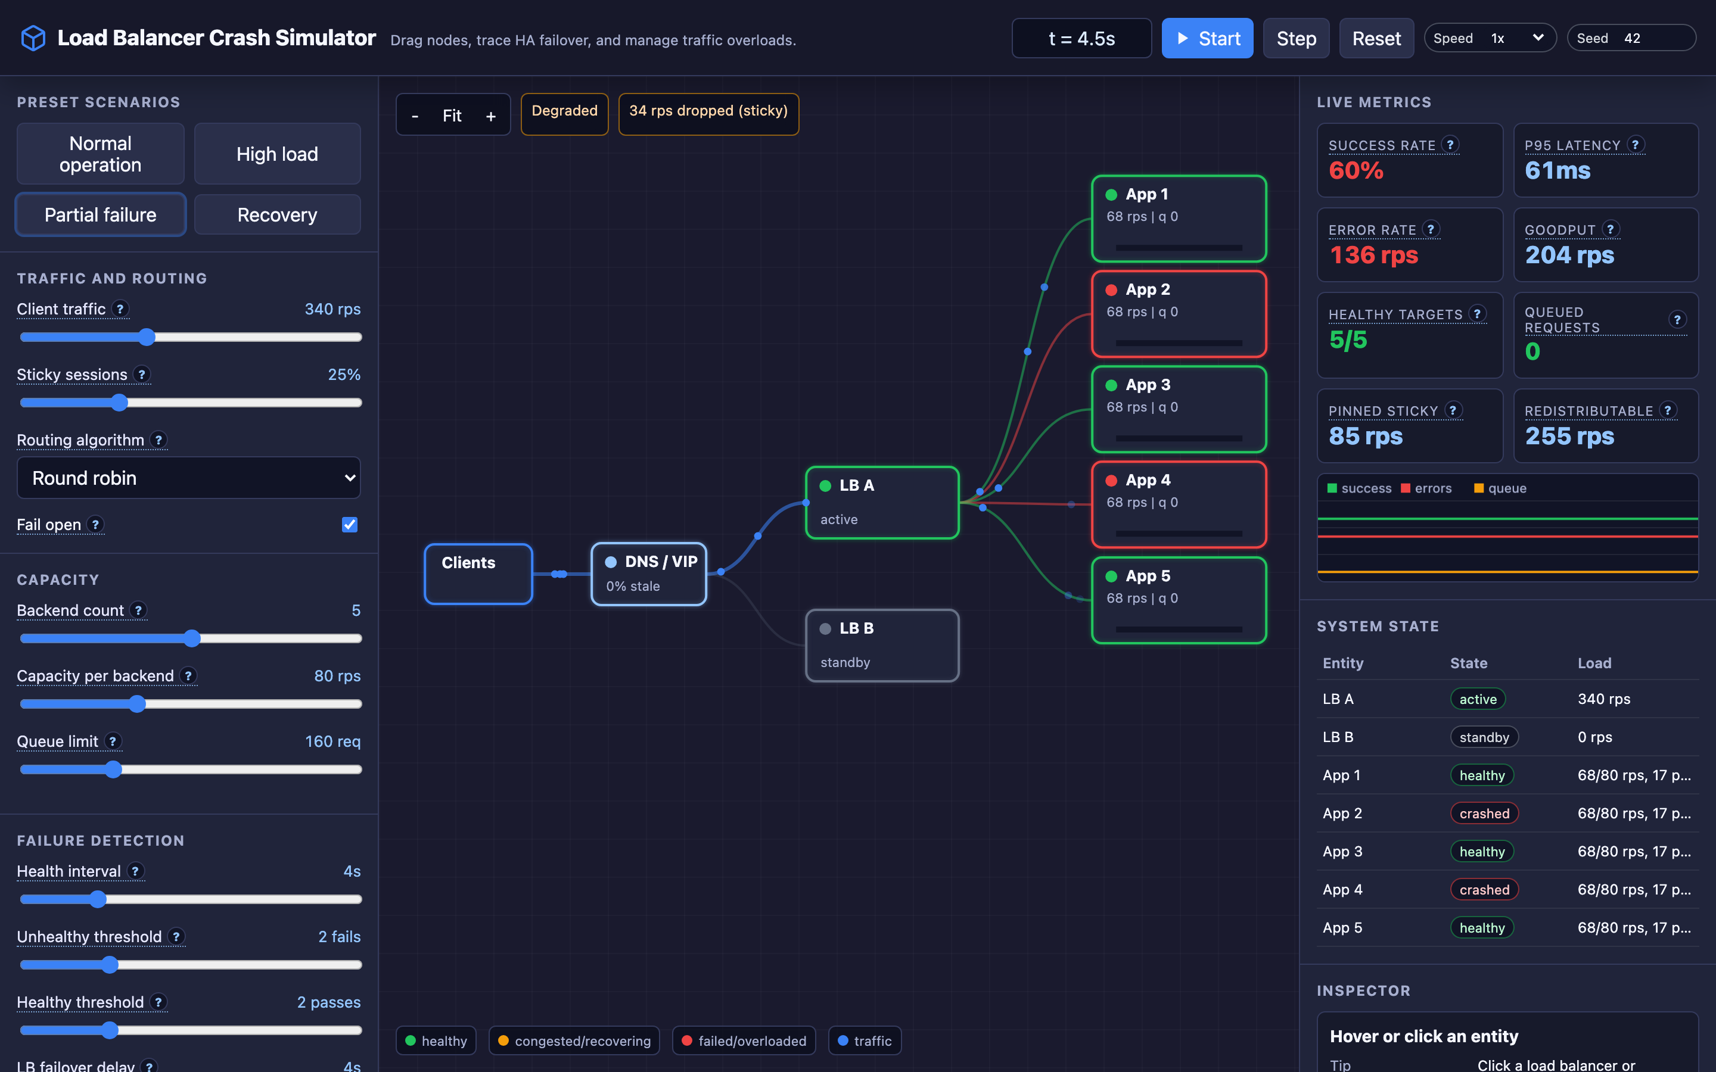Open the Health interval help icon

point(135,871)
